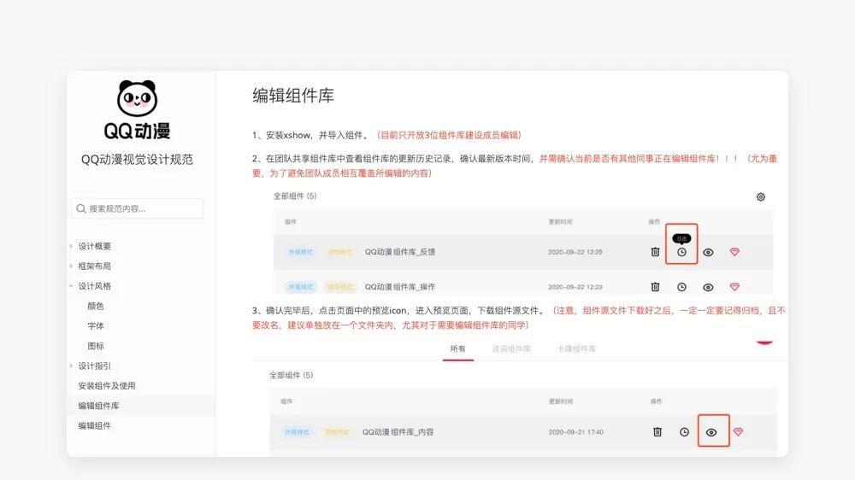Open settings gear above component table
The height and width of the screenshot is (480, 855).
tap(761, 196)
